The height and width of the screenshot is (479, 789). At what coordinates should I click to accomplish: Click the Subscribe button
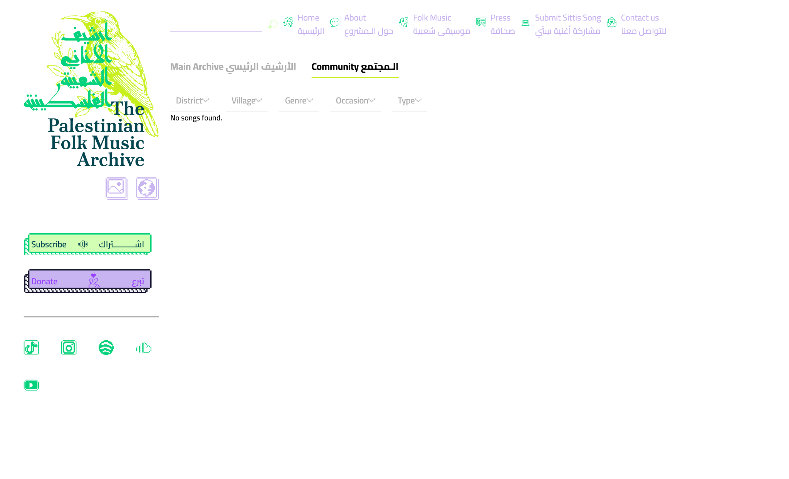pyautogui.click(x=87, y=244)
